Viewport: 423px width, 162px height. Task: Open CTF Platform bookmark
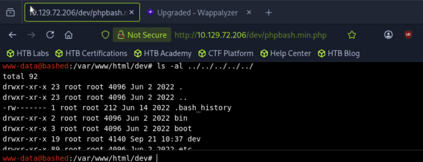coord(226,54)
